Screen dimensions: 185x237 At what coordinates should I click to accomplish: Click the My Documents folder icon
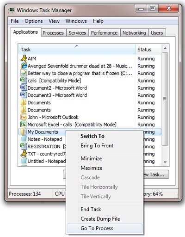click(24, 132)
